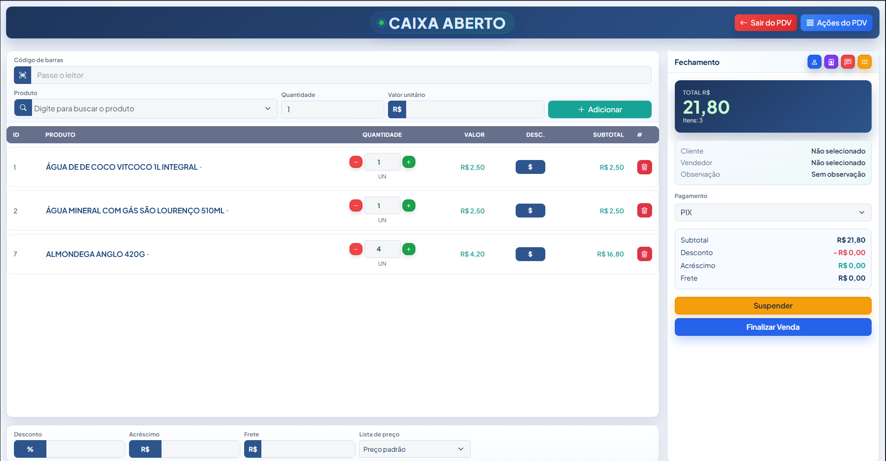Click unit value R$ 4,20
This screenshot has width=886, height=461.
[x=472, y=254]
